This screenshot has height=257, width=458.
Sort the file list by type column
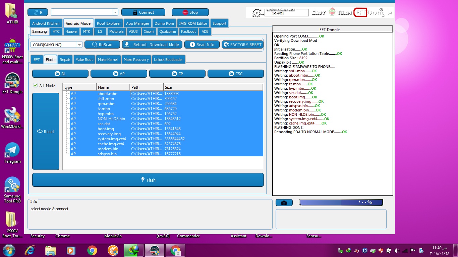(x=80, y=87)
